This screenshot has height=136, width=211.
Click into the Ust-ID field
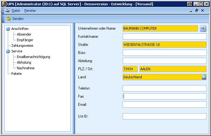tap(164, 116)
